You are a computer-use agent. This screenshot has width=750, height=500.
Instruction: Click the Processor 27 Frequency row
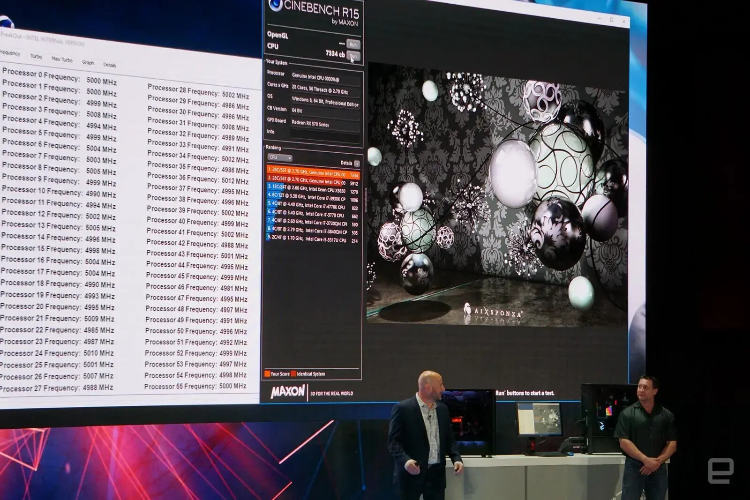pos(57,388)
